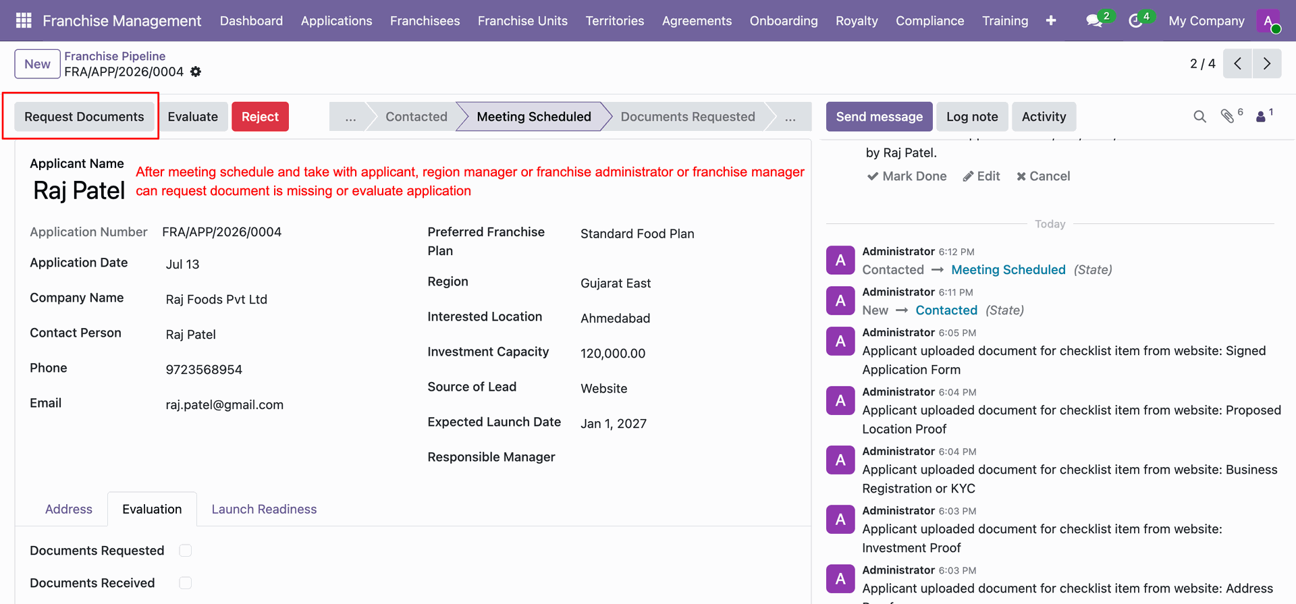Go back via Franchise Pipeline breadcrumb
This screenshot has width=1296, height=604.
[x=115, y=56]
